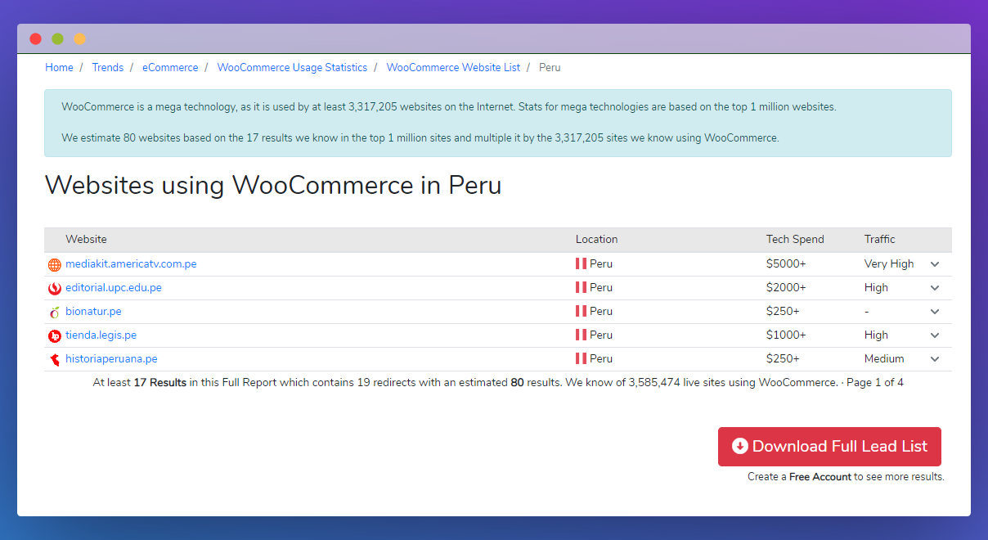
Task: Click the Traffic column header
Action: point(880,240)
